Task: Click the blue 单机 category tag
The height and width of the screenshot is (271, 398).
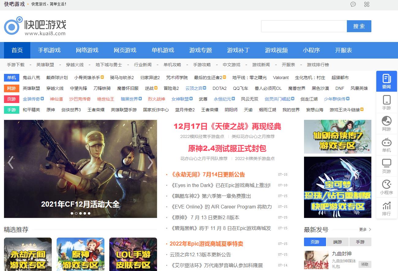Action: pyautogui.click(x=12, y=78)
